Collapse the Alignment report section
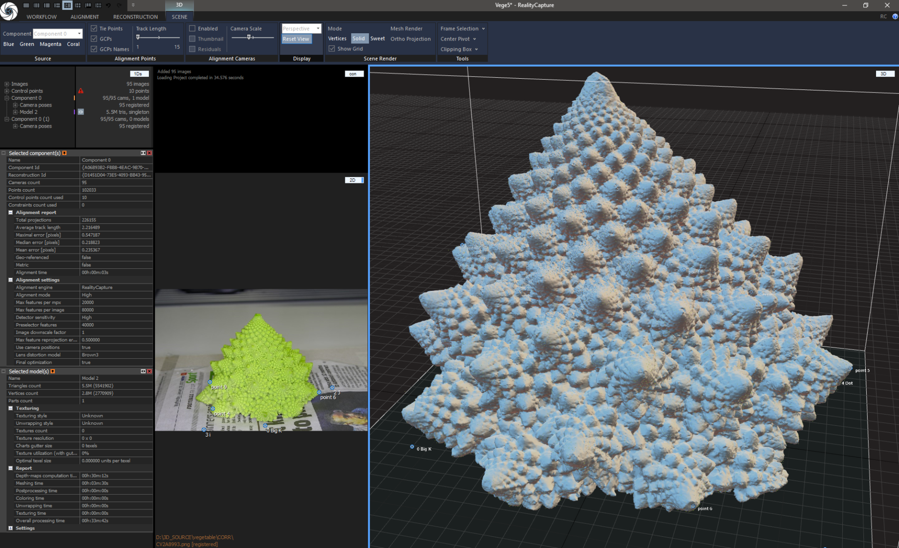Screen dimensions: 899x548 click(11, 213)
